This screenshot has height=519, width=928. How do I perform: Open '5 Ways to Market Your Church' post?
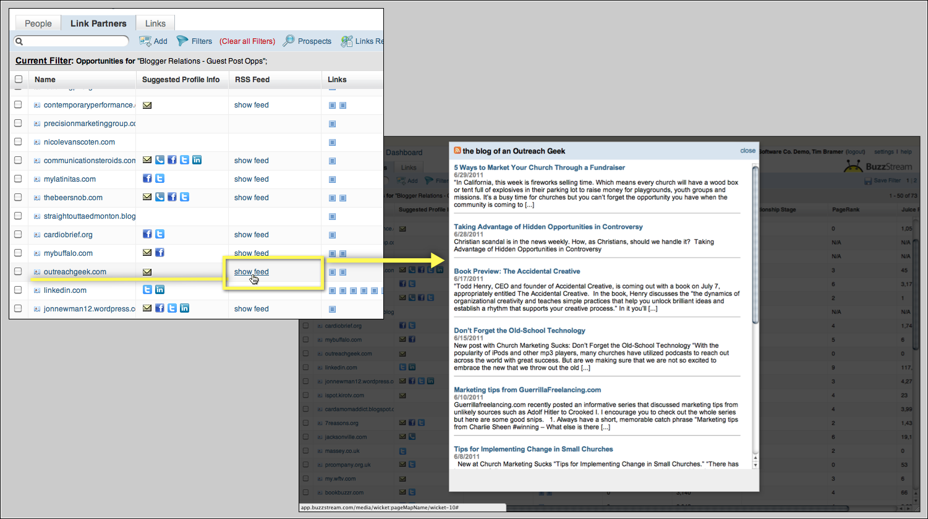(539, 167)
